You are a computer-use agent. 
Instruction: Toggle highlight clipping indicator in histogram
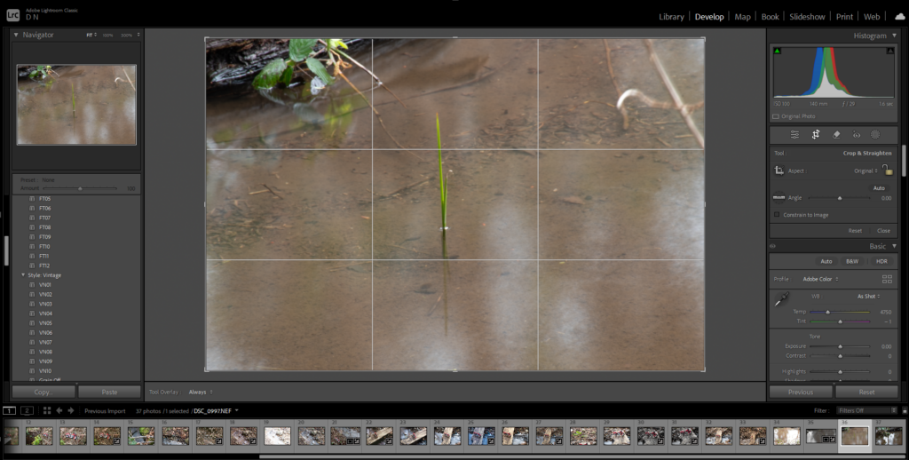pyautogui.click(x=889, y=51)
